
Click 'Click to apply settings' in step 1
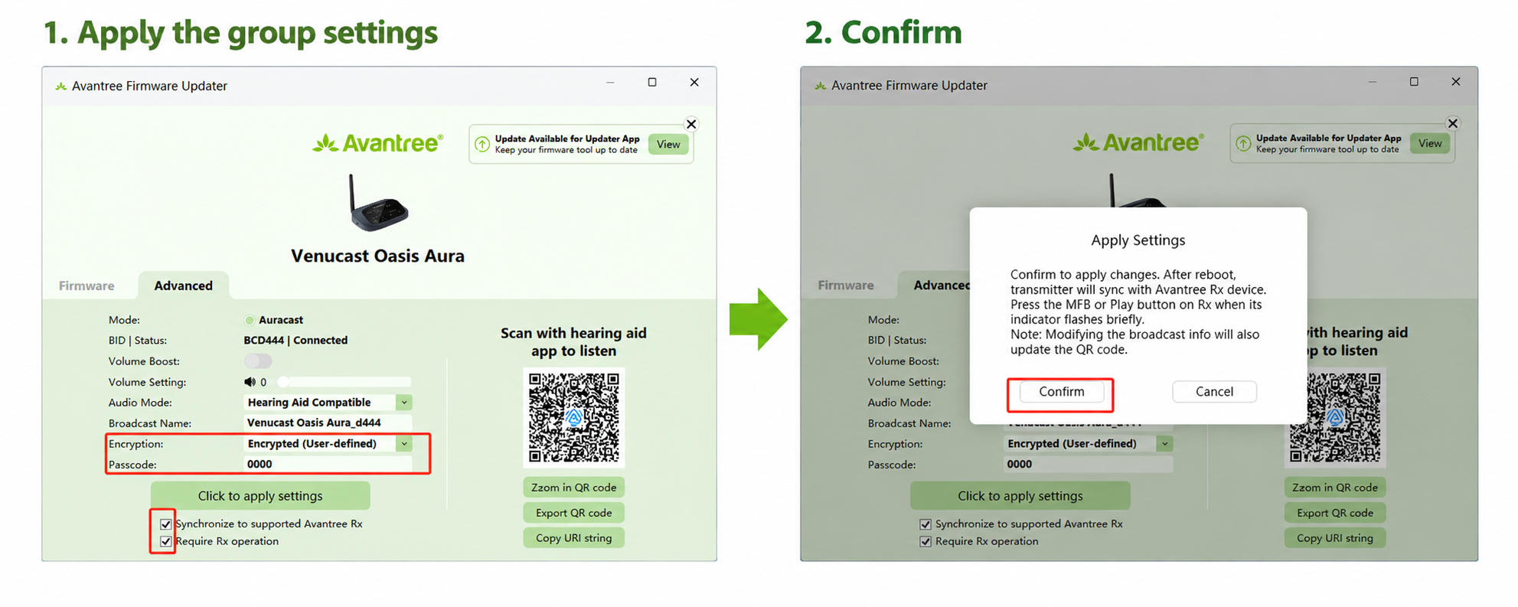(x=260, y=496)
